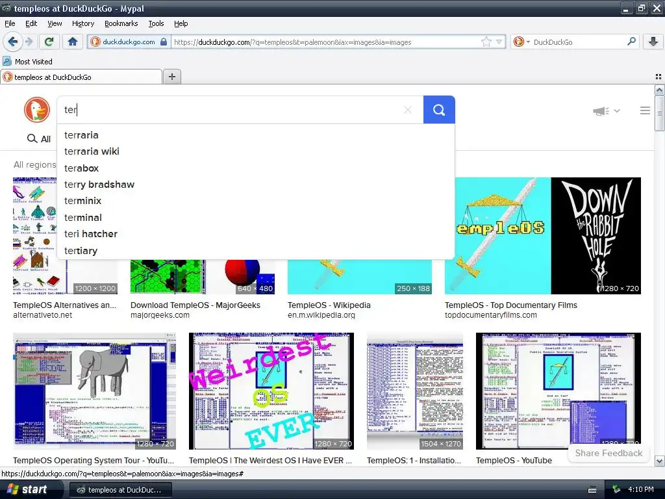Open 'TempleOS | The Weirdest OS' link
This screenshot has width=665, height=499.
(270, 461)
